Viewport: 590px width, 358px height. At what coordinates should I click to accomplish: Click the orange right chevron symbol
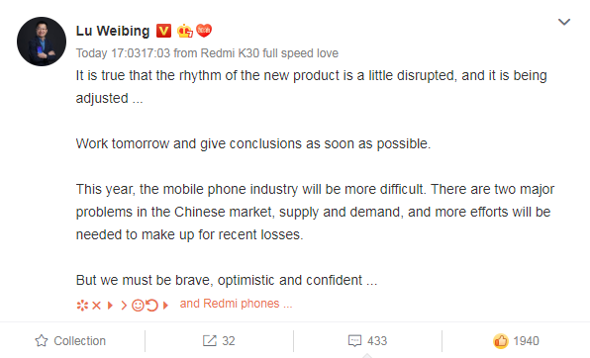coord(124,306)
